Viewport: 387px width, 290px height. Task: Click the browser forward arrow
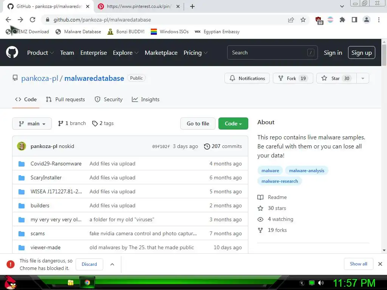pyautogui.click(x=20, y=20)
